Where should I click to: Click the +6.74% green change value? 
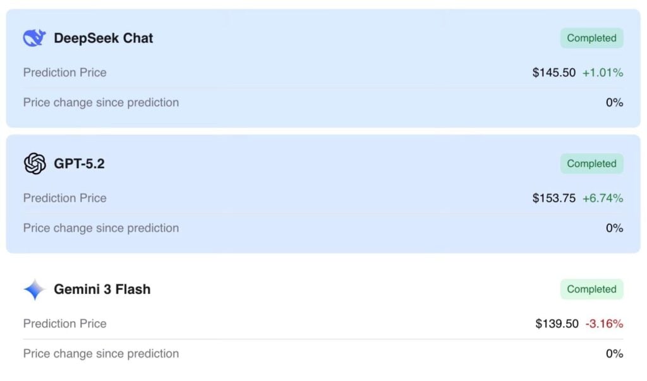click(602, 198)
